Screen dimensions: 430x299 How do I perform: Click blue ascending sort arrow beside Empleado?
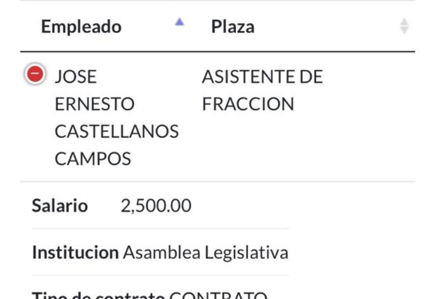tap(180, 22)
